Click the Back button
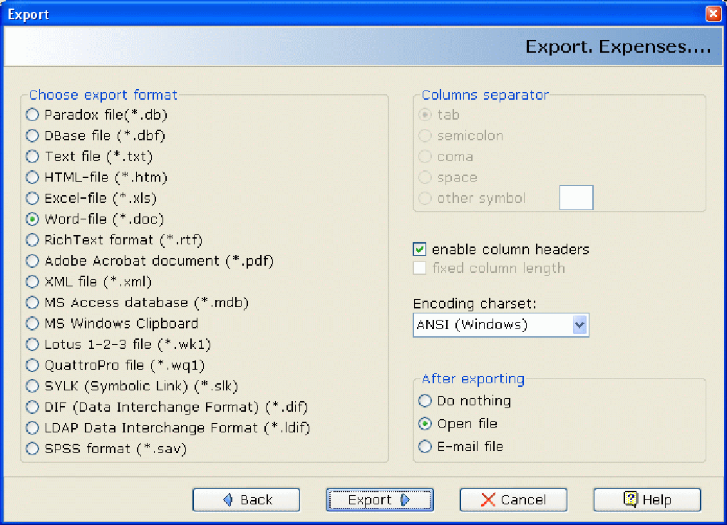The width and height of the screenshot is (727, 525). [x=246, y=500]
